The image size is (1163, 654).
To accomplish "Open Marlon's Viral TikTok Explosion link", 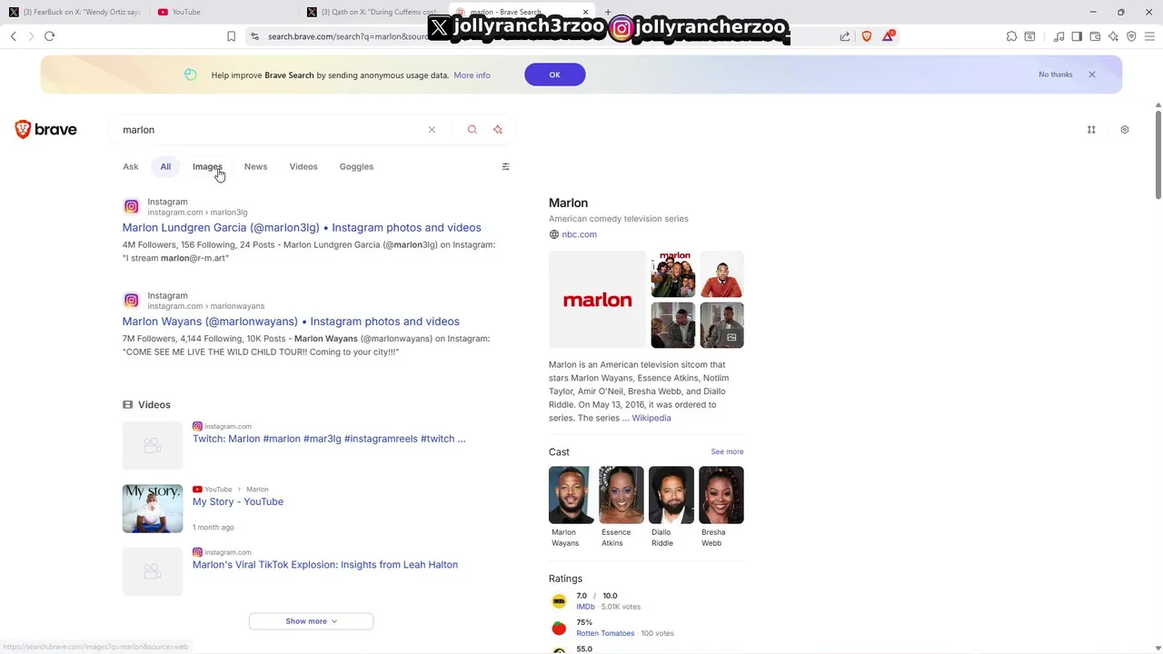I will click(325, 565).
